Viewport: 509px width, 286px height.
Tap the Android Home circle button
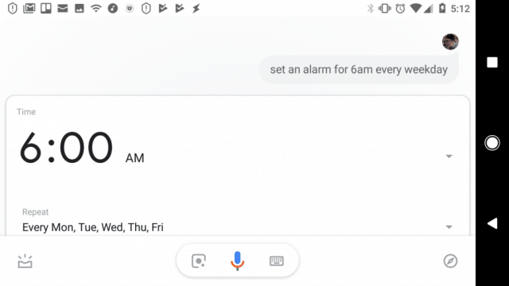tap(492, 143)
